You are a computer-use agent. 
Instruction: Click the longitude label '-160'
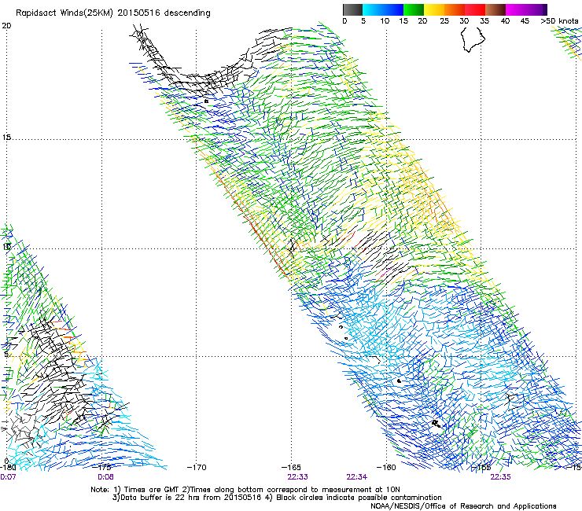click(386, 467)
